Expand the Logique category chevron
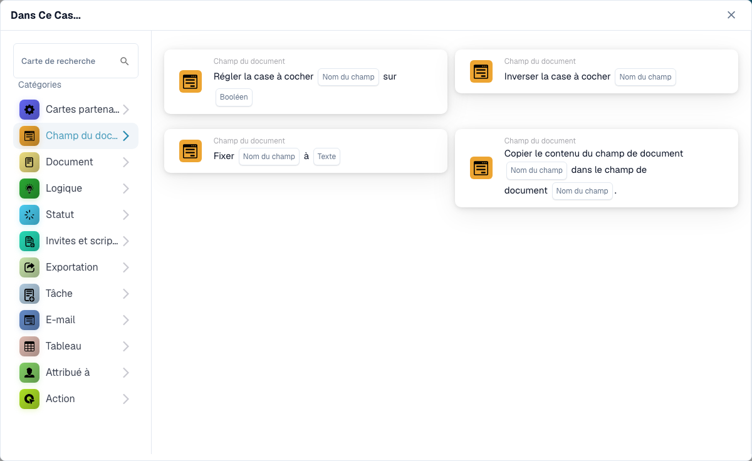The image size is (752, 461). pyautogui.click(x=126, y=189)
